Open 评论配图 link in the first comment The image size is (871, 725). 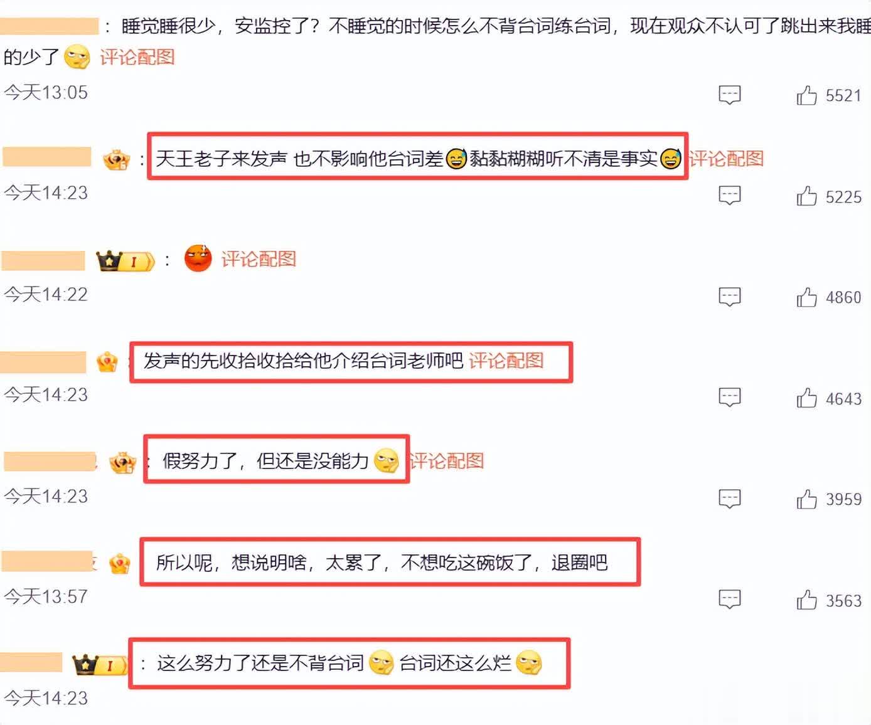(137, 57)
